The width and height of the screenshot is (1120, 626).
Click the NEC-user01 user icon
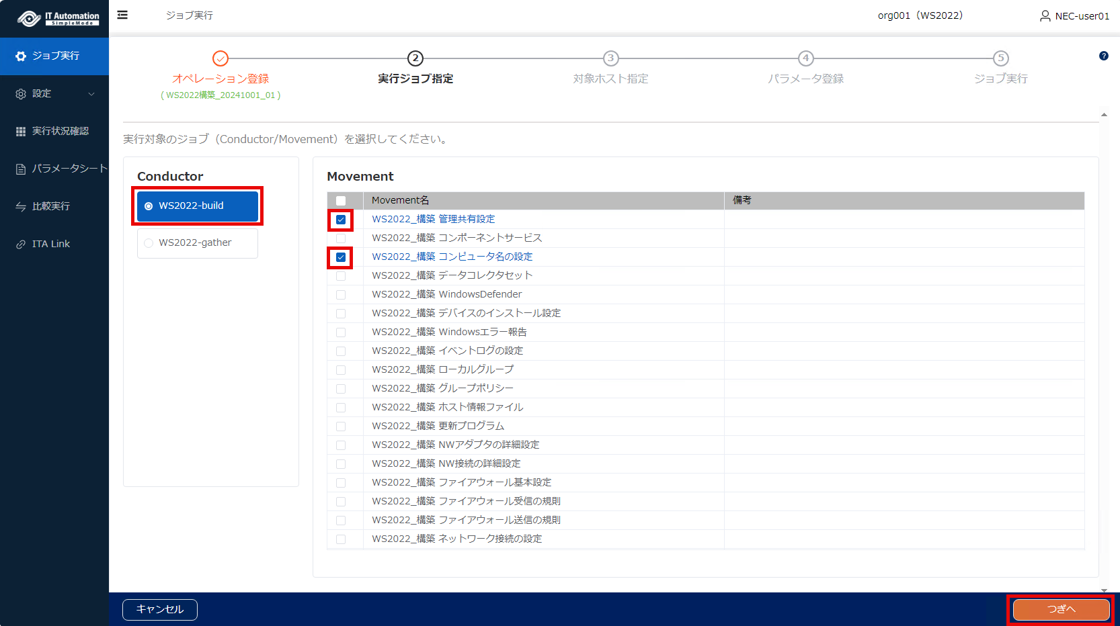(x=1045, y=15)
